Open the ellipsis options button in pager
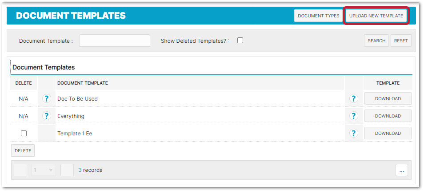This screenshot has height=191, width=424. tap(401, 170)
